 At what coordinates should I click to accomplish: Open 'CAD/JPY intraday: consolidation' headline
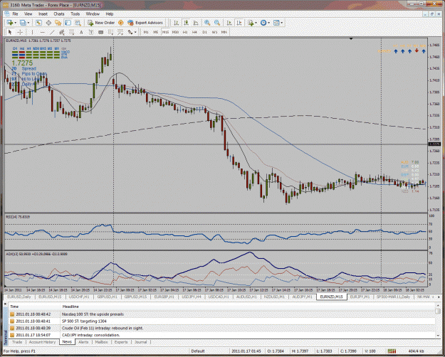(x=91, y=335)
